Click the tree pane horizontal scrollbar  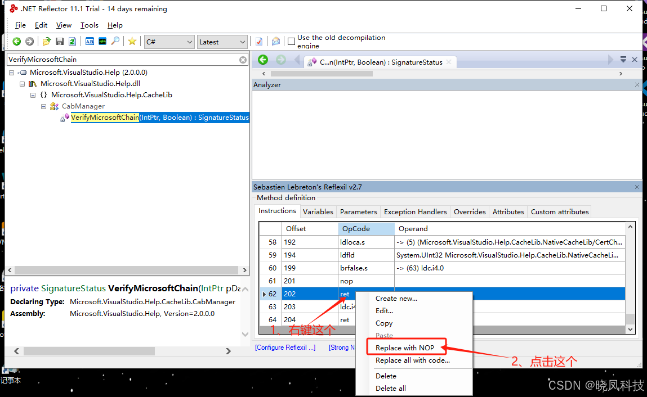[x=126, y=270]
